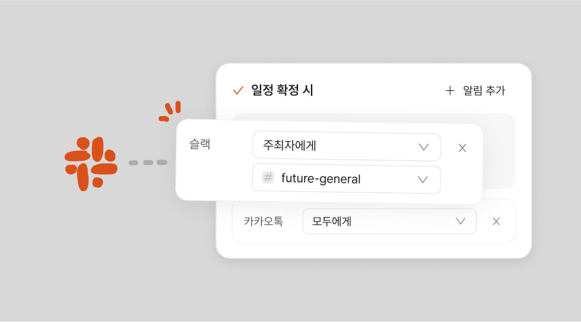Click the 카카오톡 row label
The width and height of the screenshot is (581, 322).
click(263, 221)
